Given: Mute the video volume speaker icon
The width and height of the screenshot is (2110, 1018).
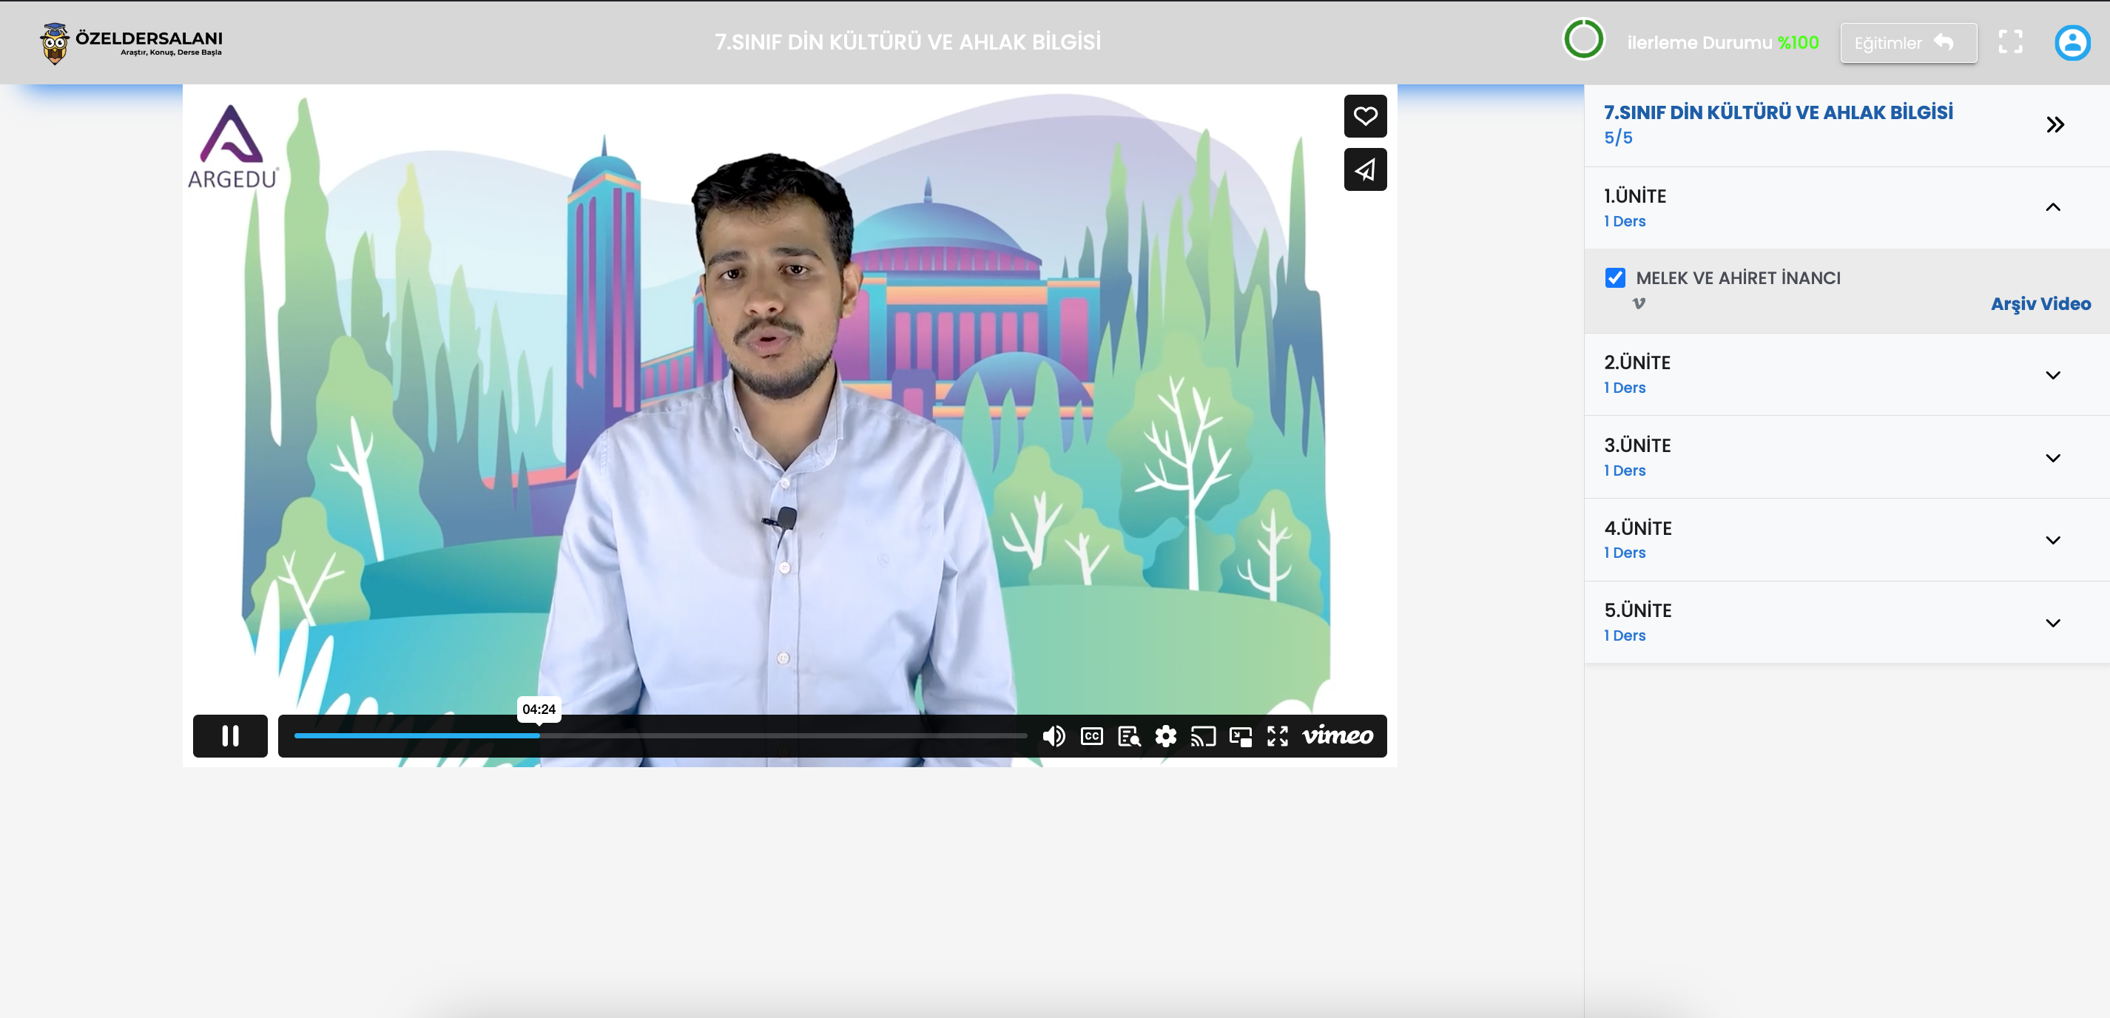Looking at the screenshot, I should (x=1054, y=736).
